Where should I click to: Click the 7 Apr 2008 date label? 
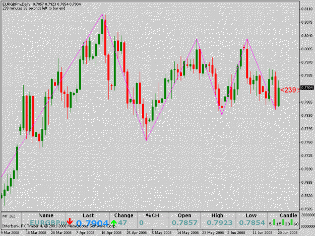pyautogui.click(x=85, y=232)
